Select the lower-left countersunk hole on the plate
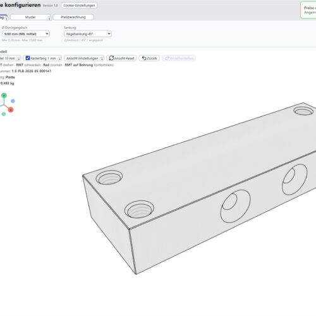 [139, 209]
